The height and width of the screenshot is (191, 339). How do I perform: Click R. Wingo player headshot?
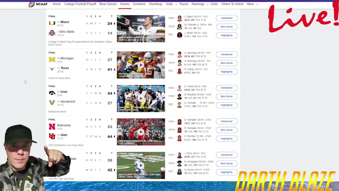180,71
